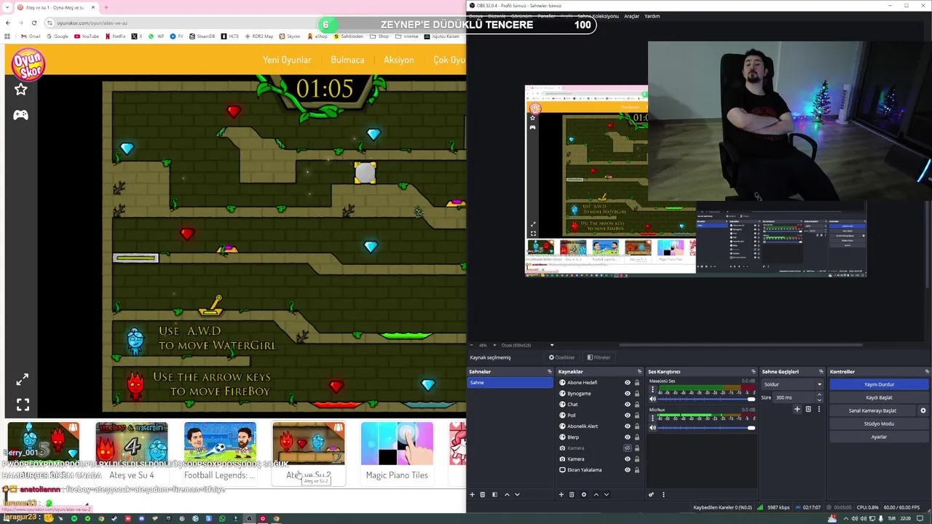Click Yayını Durdur button
The width and height of the screenshot is (932, 524).
click(x=879, y=384)
